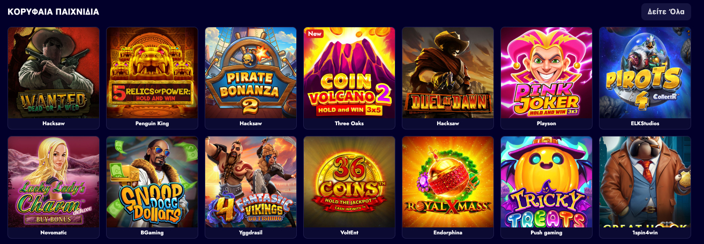Click the Three Oaks provider label
The width and height of the screenshot is (704, 244).
pyautogui.click(x=349, y=124)
